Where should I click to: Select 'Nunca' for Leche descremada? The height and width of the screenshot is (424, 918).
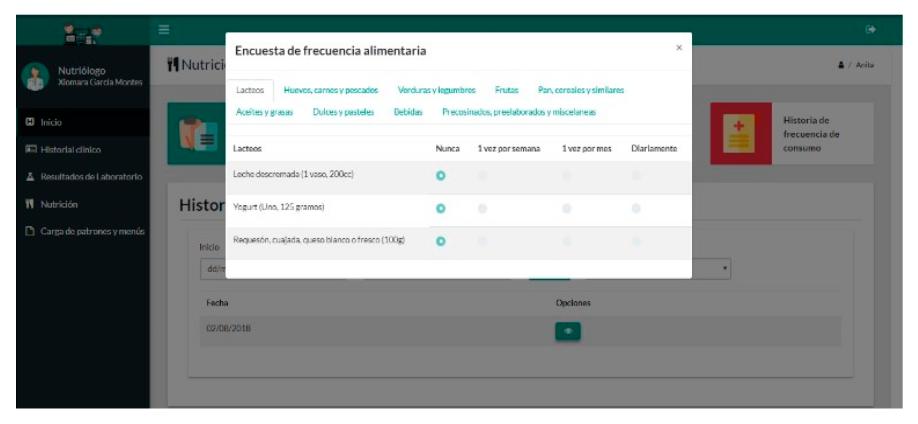(x=440, y=176)
